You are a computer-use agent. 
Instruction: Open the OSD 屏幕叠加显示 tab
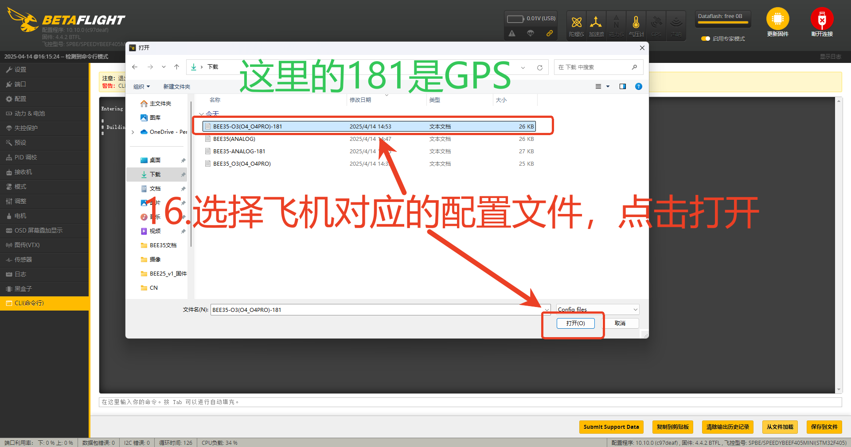point(44,230)
